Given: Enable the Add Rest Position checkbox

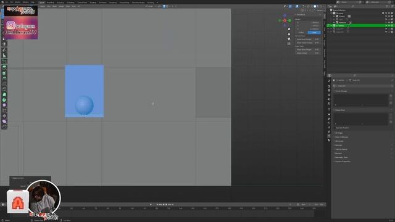Looking at the screenshot, I should click(x=335, y=128).
